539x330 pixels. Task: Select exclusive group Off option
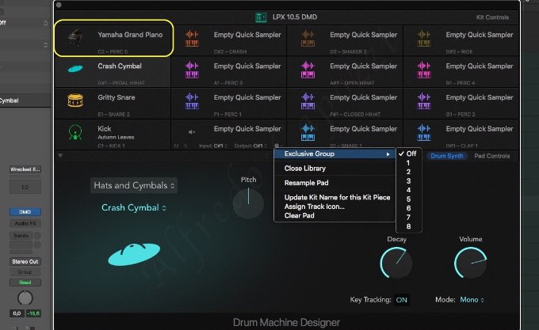coord(412,154)
